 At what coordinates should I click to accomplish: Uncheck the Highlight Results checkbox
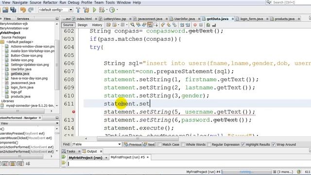point(243,144)
